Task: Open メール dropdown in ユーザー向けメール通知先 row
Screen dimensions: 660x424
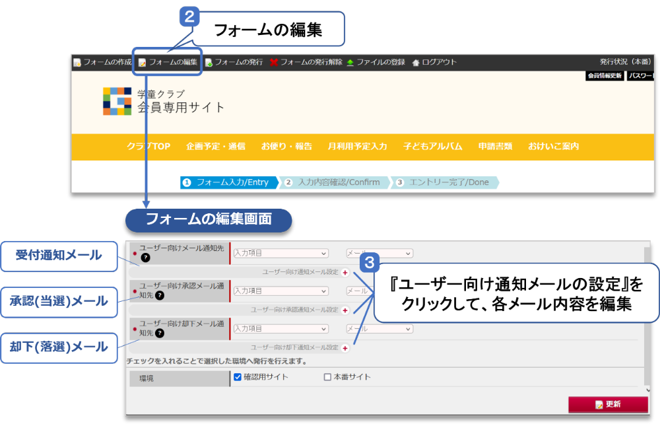Action: [x=379, y=254]
